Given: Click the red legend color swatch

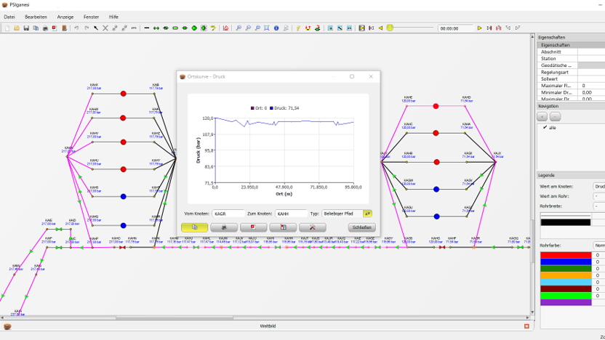Looking at the screenshot, I should 566,255.
